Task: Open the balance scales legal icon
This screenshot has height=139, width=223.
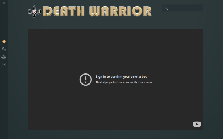Action: click(4, 57)
